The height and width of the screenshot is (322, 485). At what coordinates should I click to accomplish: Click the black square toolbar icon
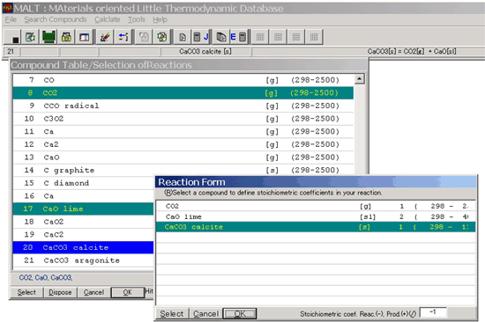point(12,37)
